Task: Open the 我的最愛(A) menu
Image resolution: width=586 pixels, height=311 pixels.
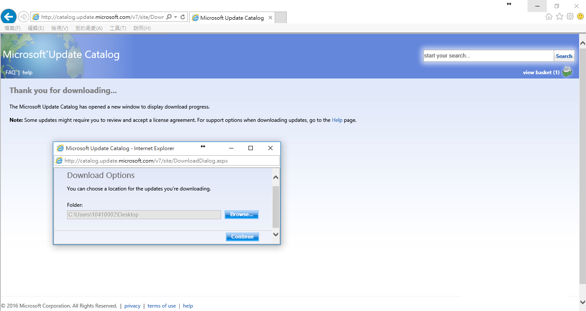Action: pos(89,28)
